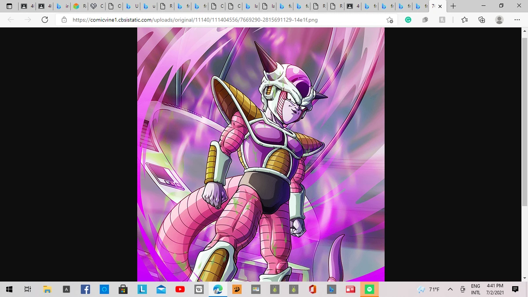Open the Grammarly extension in the toolbar
Screen dimensions: 528x297
408,20
